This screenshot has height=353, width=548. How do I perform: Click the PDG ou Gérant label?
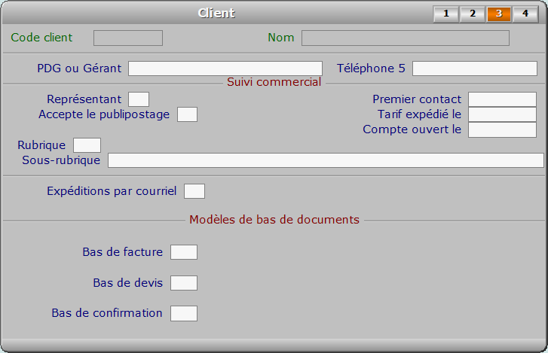[x=79, y=68]
